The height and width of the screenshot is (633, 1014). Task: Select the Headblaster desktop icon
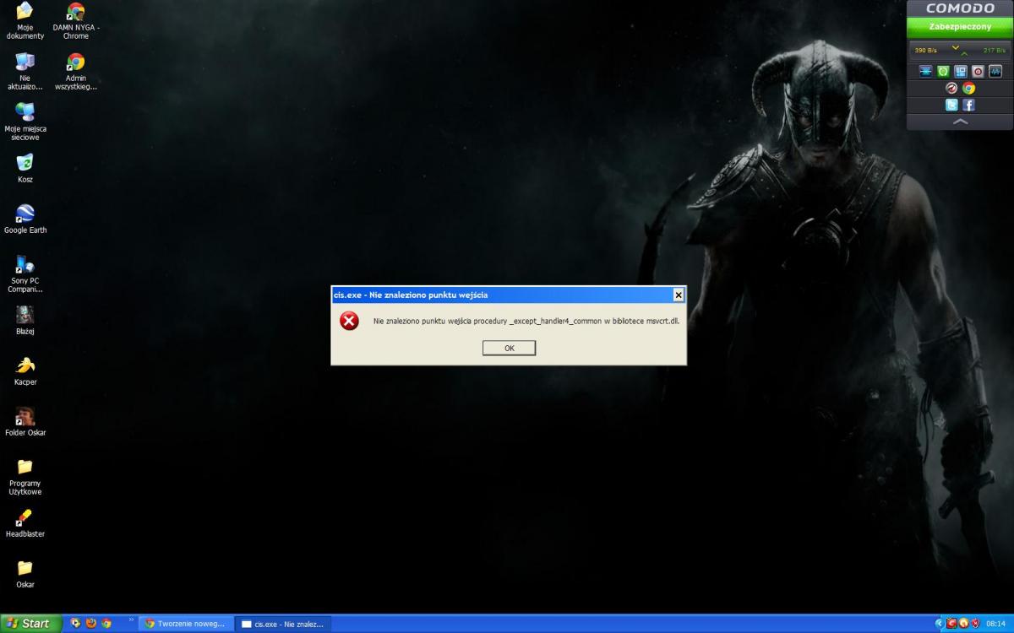click(x=25, y=523)
